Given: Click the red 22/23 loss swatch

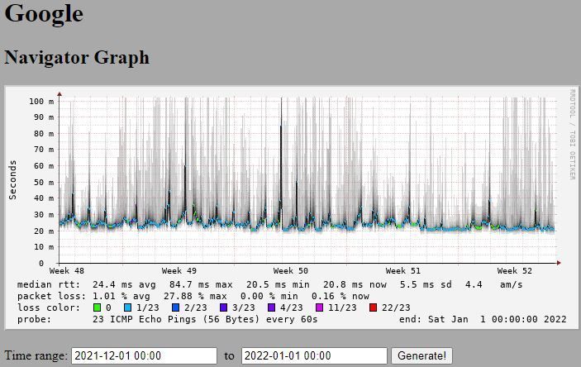Looking at the screenshot, I should tap(374, 307).
